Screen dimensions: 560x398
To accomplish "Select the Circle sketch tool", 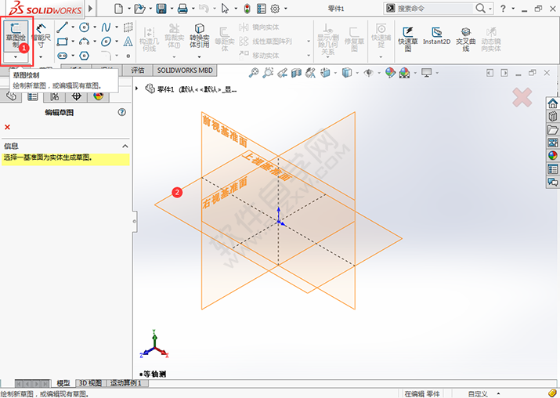I will [x=84, y=27].
